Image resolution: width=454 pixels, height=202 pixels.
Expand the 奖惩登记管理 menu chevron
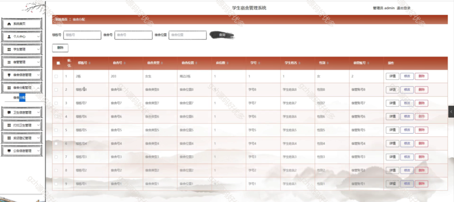pyautogui.click(x=39, y=138)
